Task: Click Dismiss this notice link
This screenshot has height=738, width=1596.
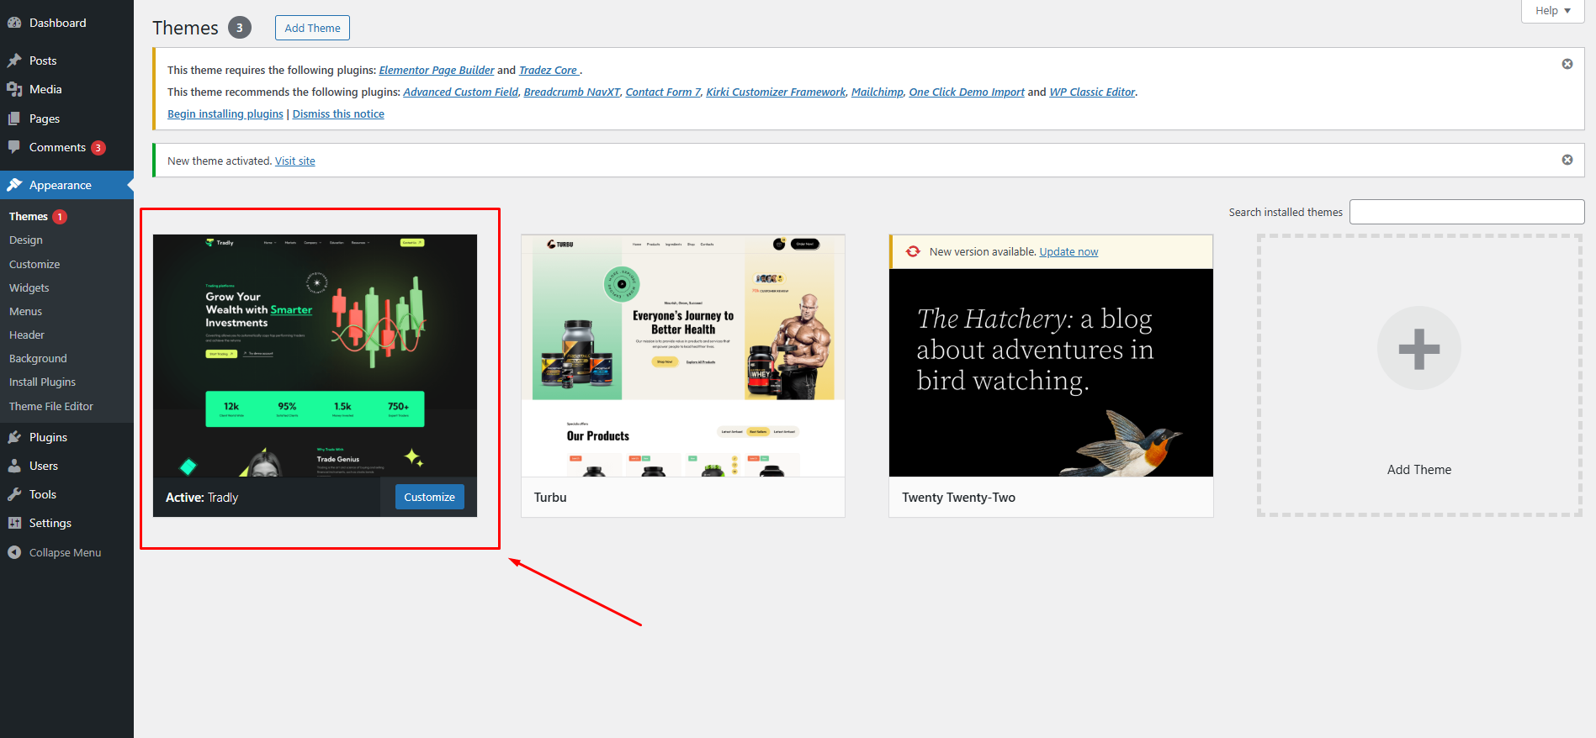Action: [x=338, y=114]
